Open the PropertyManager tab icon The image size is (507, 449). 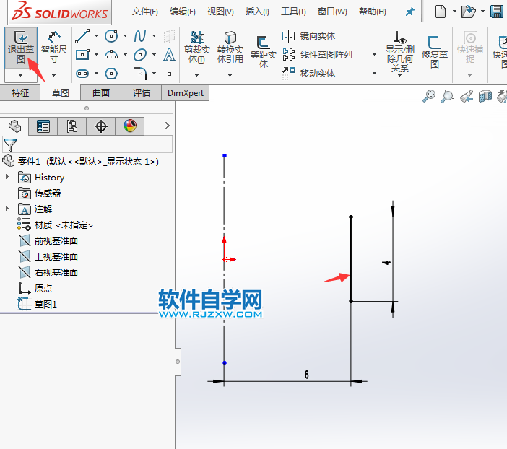43,126
